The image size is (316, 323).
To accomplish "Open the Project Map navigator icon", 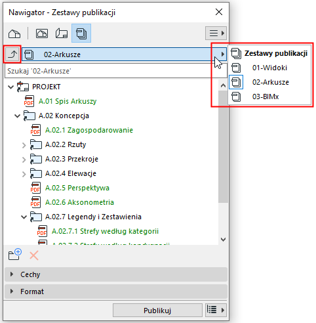I will coord(14,33).
